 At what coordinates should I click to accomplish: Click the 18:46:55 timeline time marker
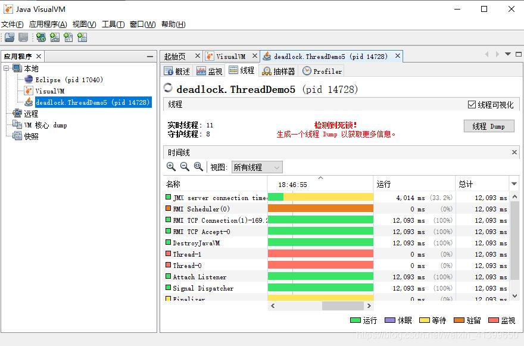tap(292, 185)
